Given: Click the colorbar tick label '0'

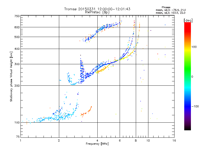Looking at the screenshot, I should pyautogui.click(x=192, y=77).
